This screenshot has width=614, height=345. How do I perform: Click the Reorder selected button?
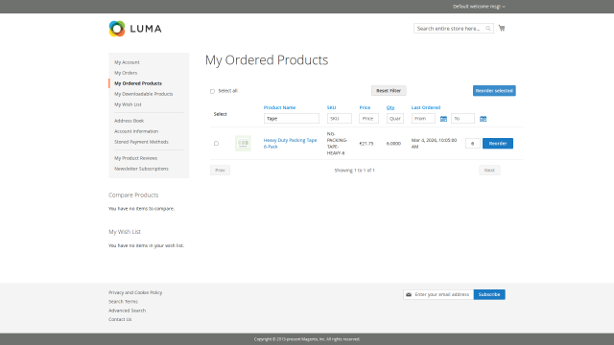coord(494,91)
